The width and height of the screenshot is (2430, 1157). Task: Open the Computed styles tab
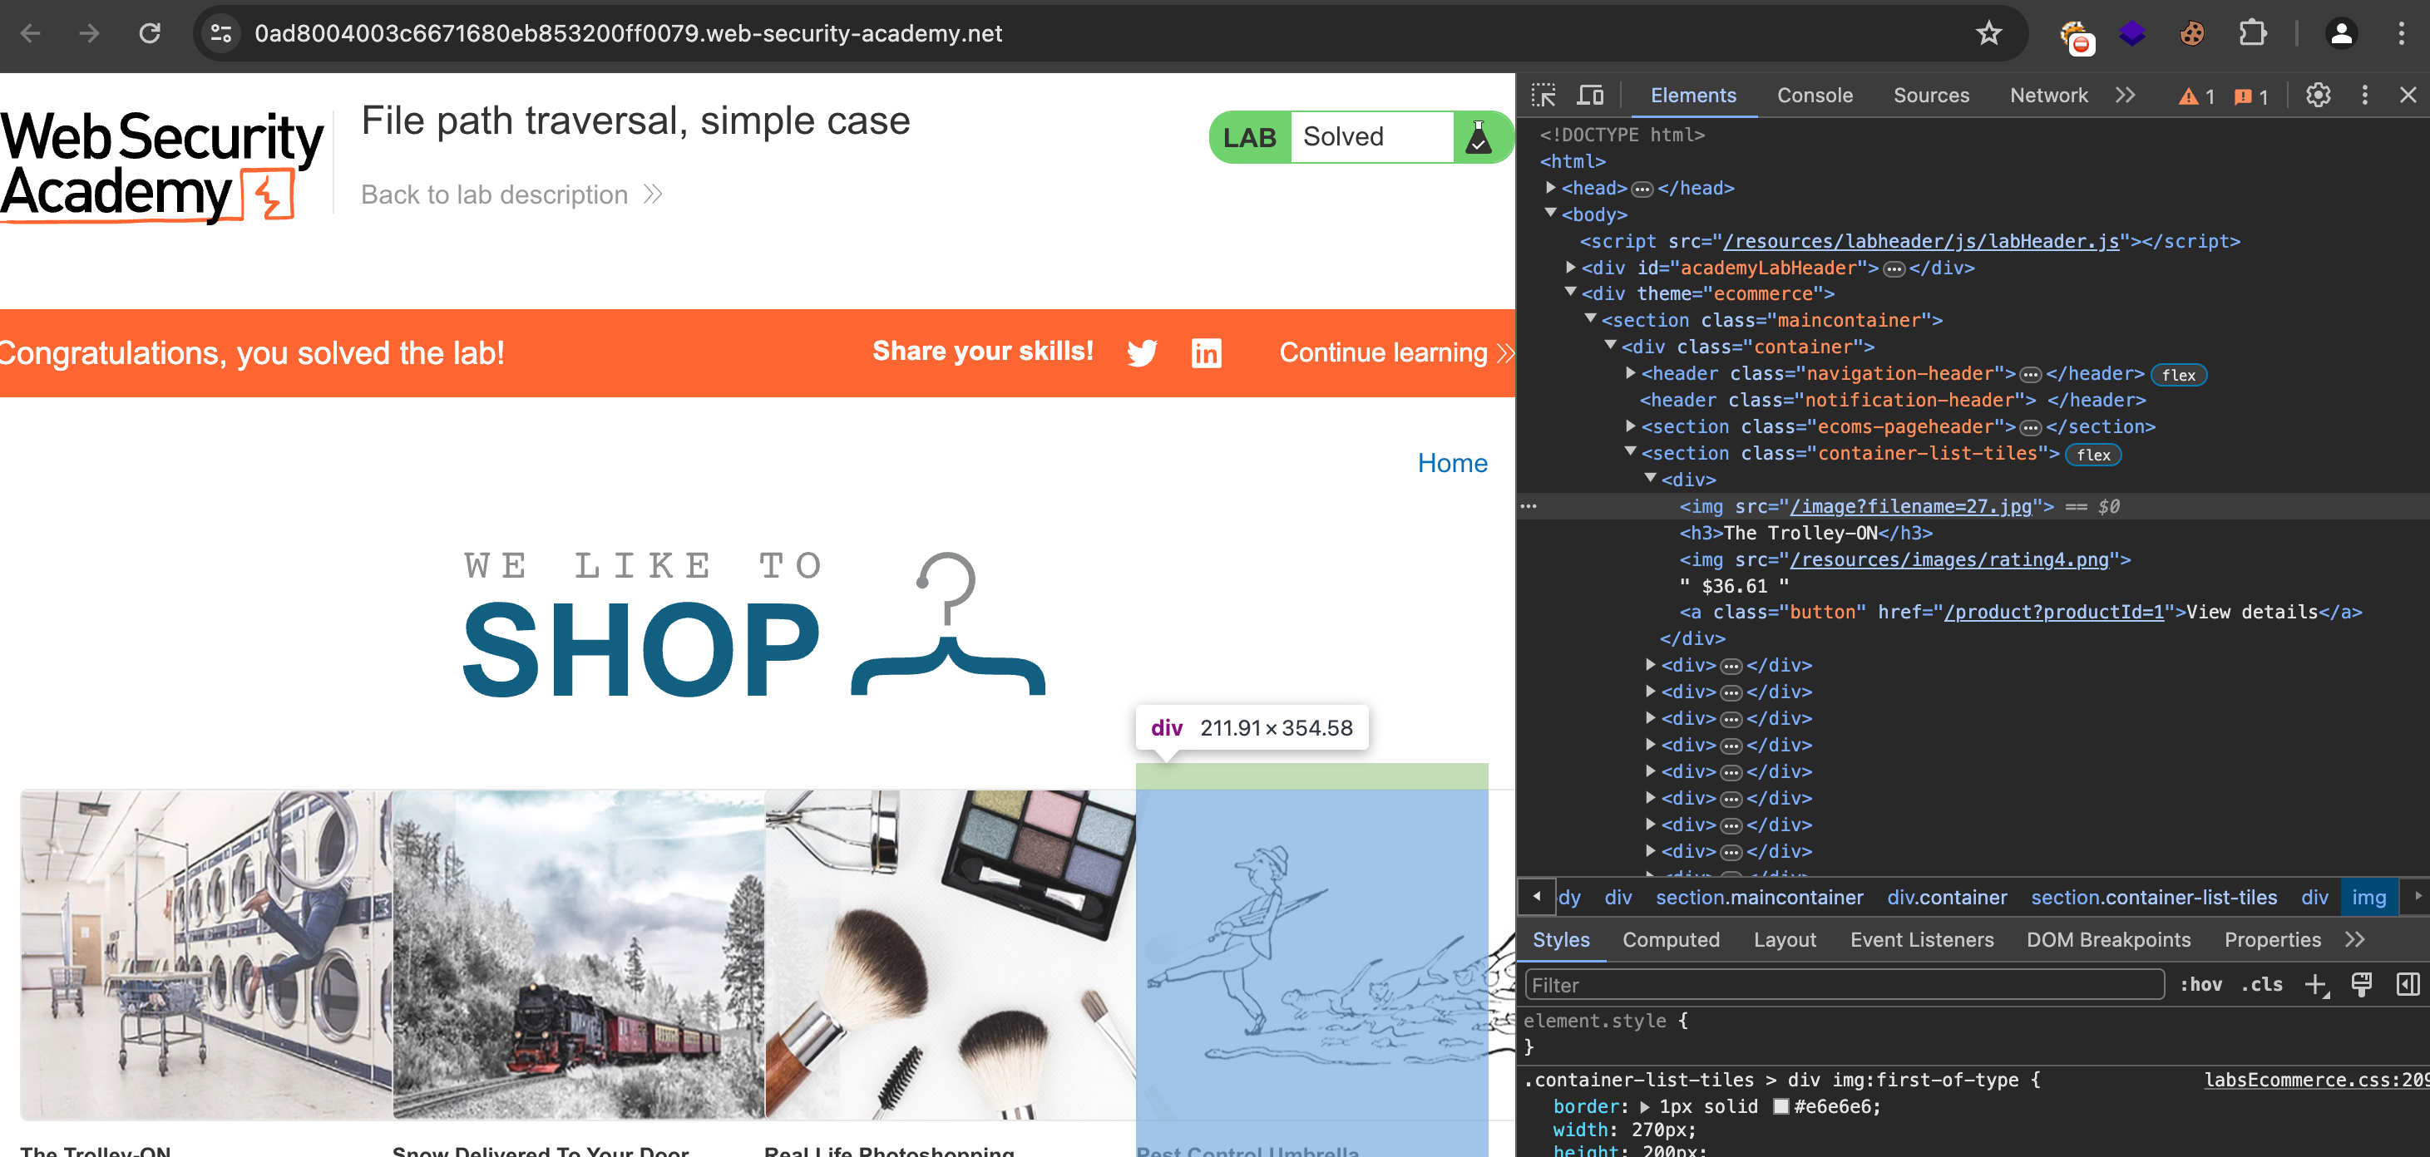(x=1671, y=940)
